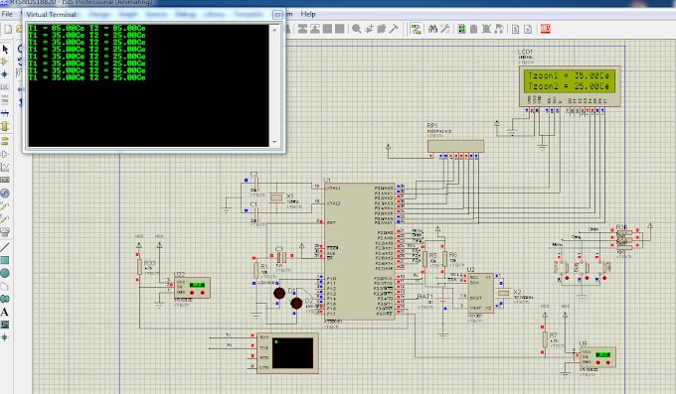Open the Help menu

pyautogui.click(x=308, y=14)
